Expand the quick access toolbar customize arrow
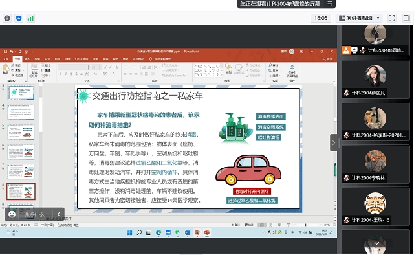This screenshot has width=414, height=255. point(32,52)
